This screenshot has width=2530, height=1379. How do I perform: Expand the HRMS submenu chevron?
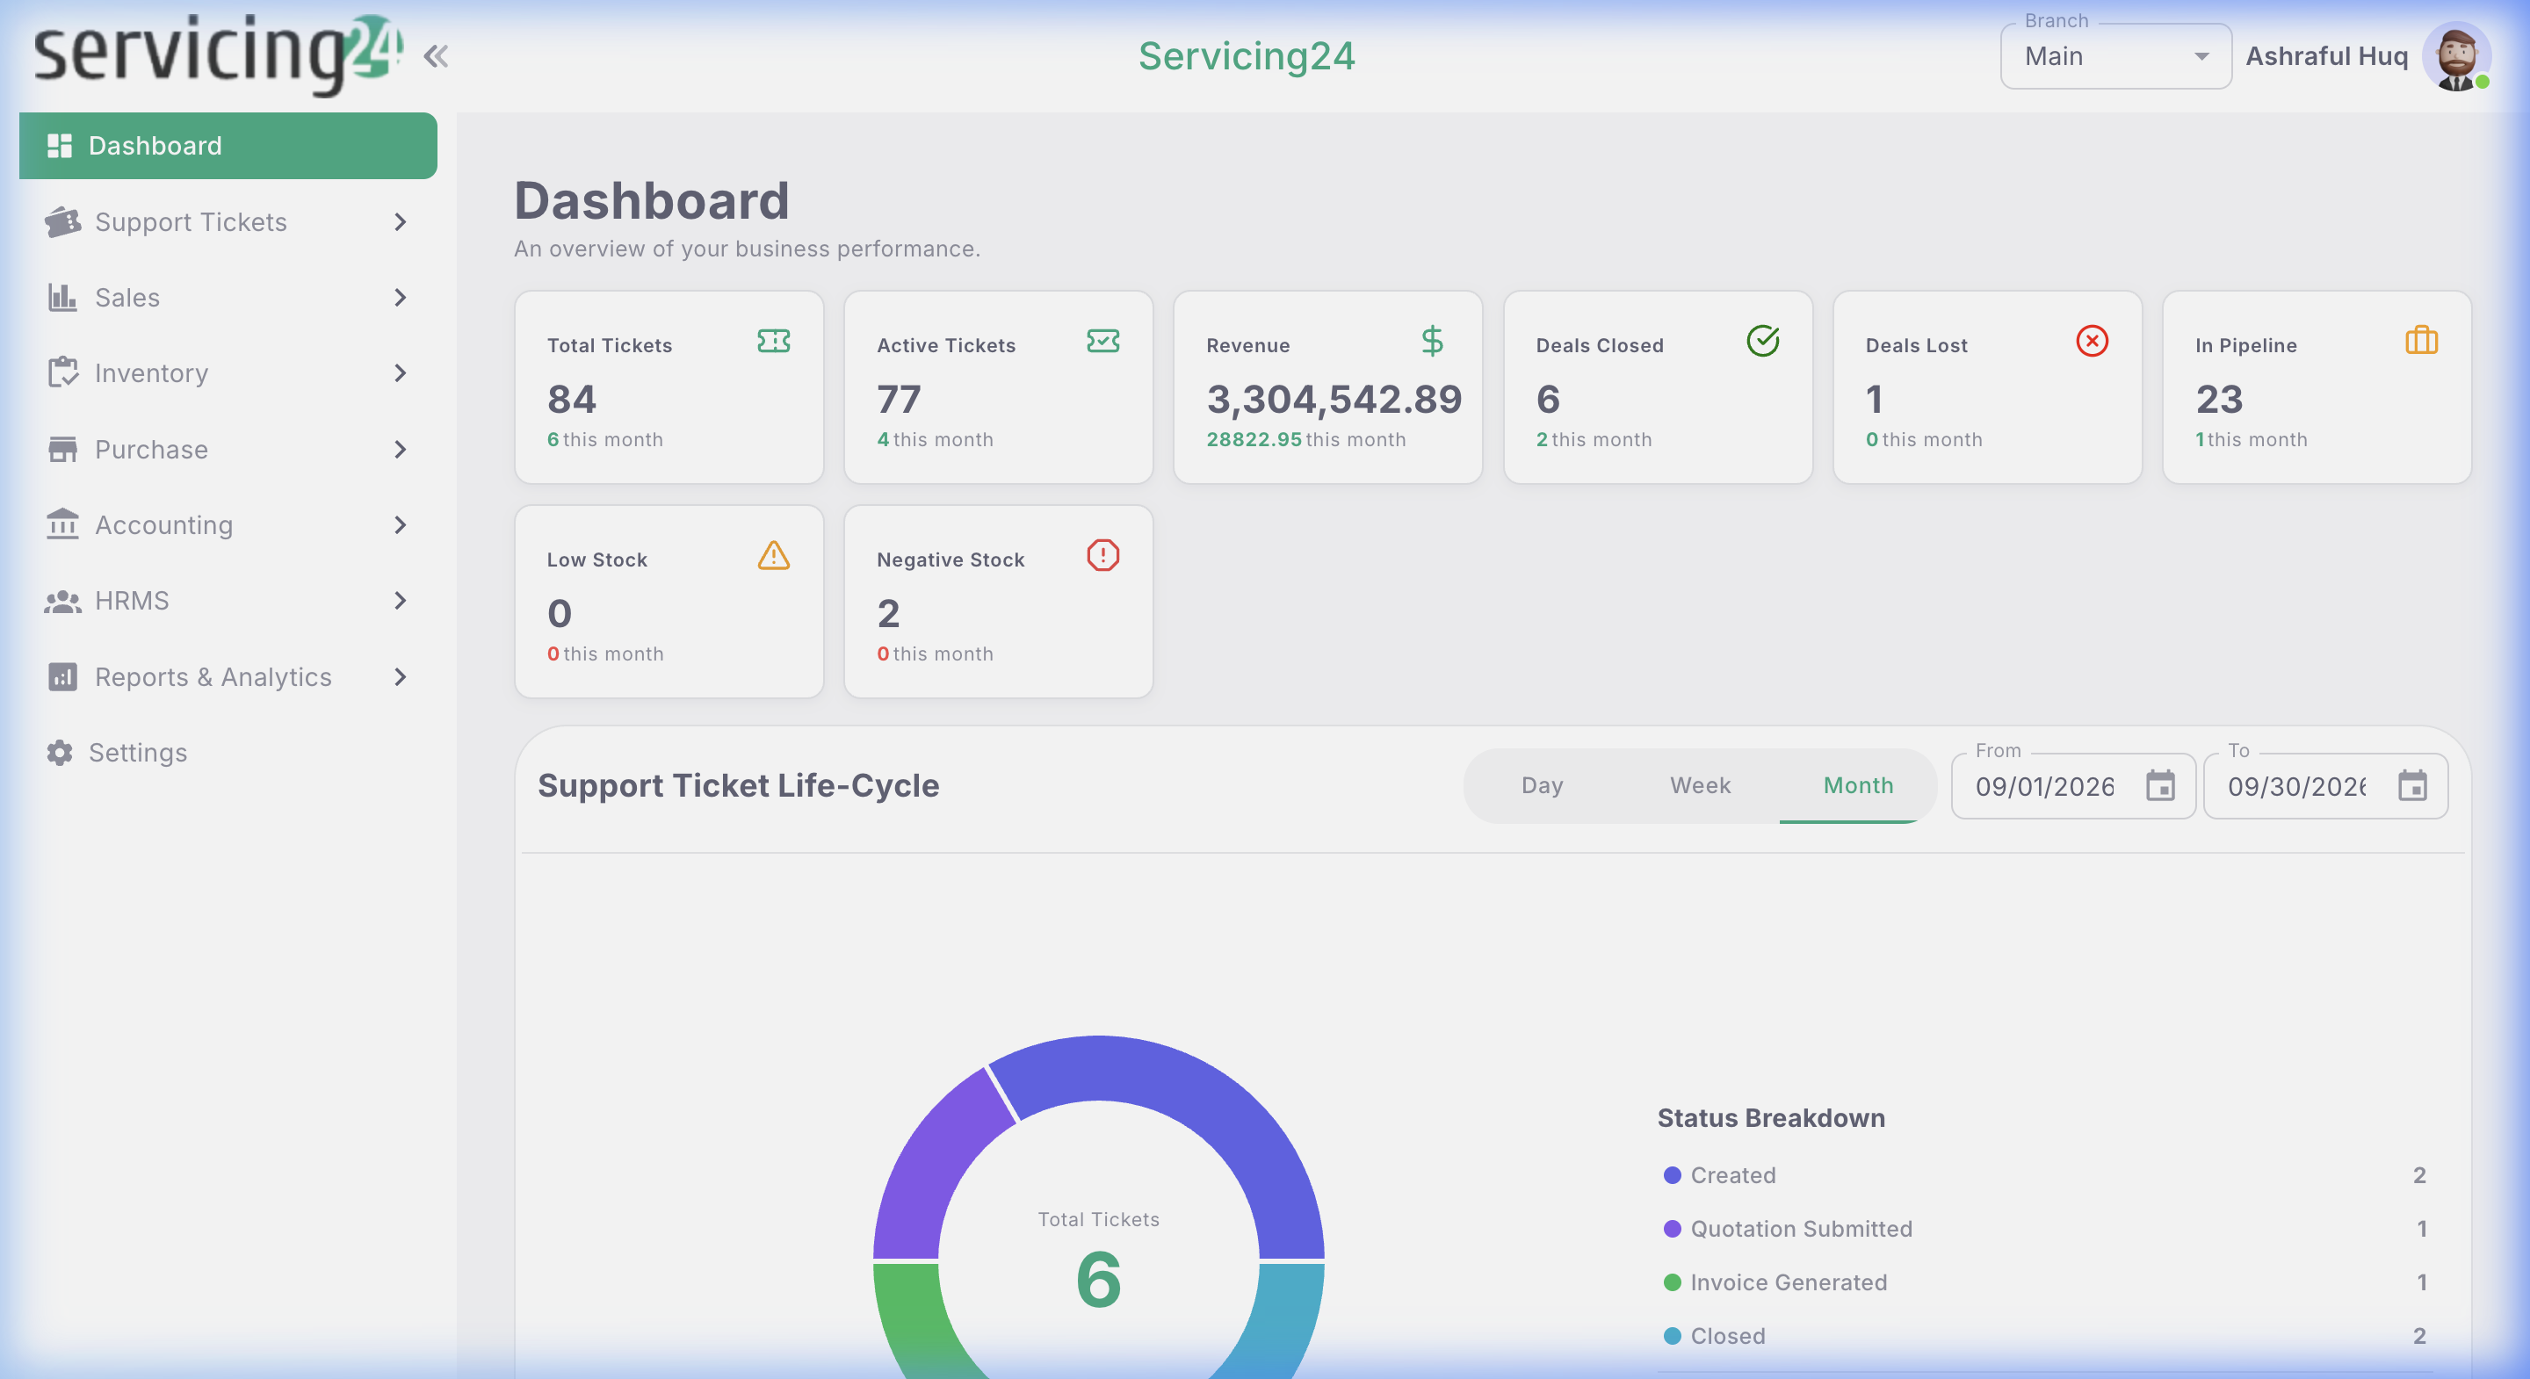[x=400, y=600]
